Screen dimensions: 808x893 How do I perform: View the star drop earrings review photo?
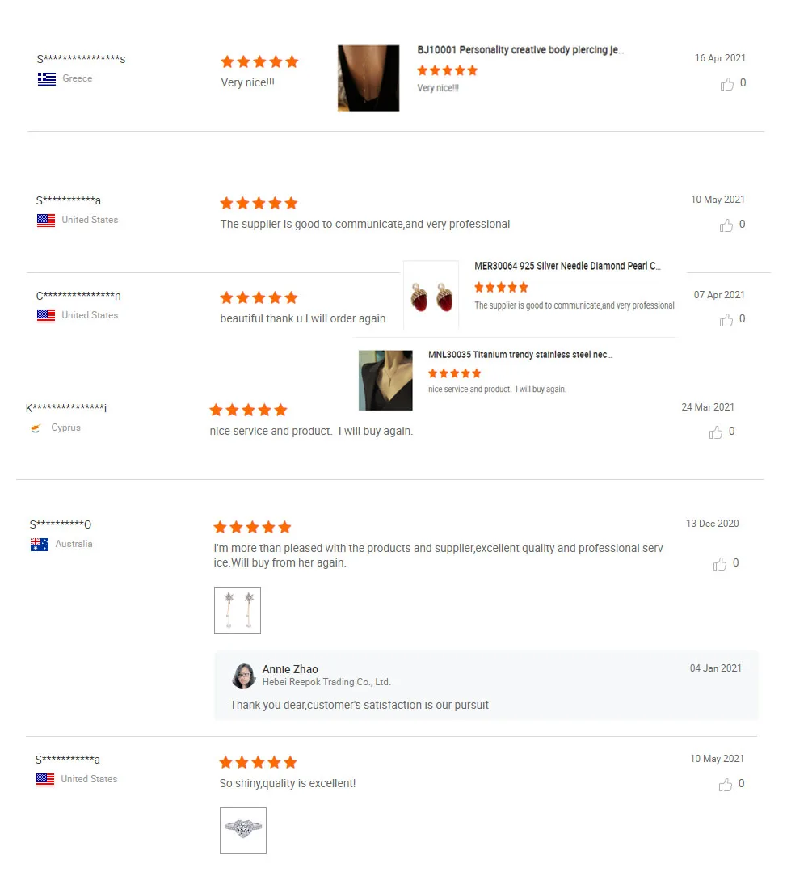(238, 610)
